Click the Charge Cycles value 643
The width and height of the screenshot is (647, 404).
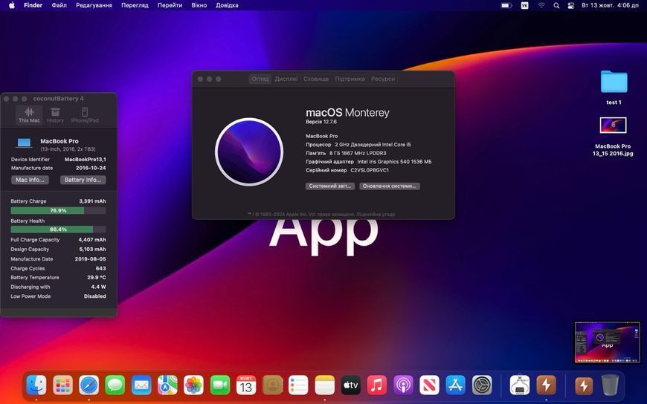click(x=100, y=268)
